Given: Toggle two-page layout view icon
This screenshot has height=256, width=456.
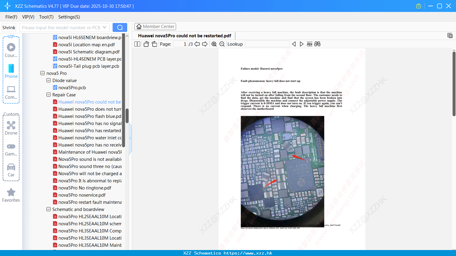Looking at the screenshot, I should (137, 44).
